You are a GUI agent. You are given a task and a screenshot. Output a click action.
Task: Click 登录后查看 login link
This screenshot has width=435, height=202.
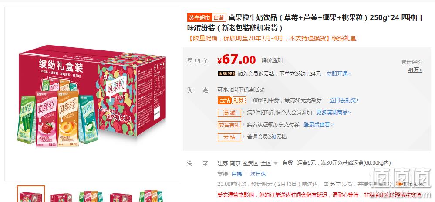coord(319,125)
